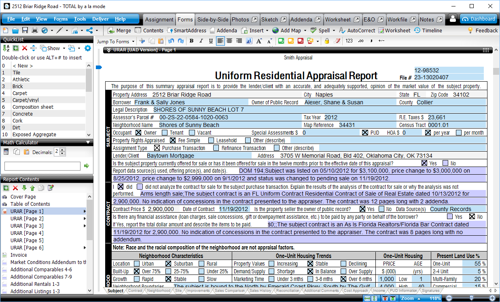500x302 pixels.
Task: Click the lock icon in the formatting toolbar
Action: (327, 41)
